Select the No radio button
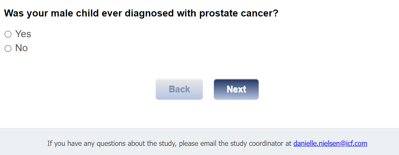Image resolution: width=399 pixels, height=155 pixels. 8,49
